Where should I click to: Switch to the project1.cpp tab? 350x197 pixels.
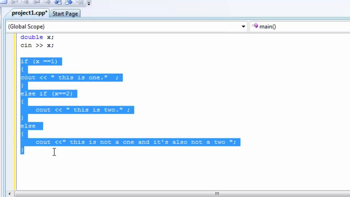click(x=29, y=13)
